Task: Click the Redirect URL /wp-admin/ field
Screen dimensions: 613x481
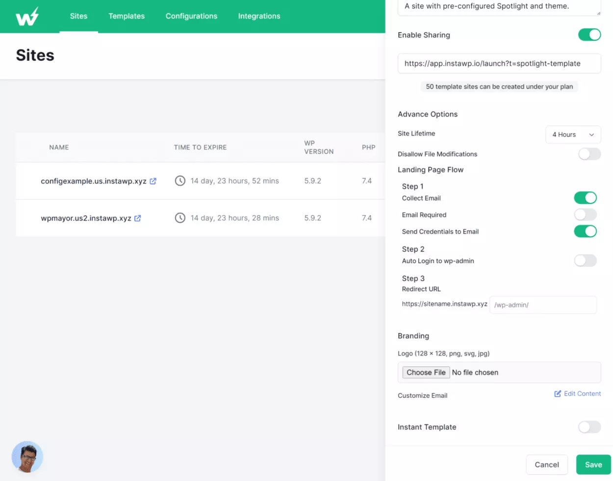Action: (543, 305)
